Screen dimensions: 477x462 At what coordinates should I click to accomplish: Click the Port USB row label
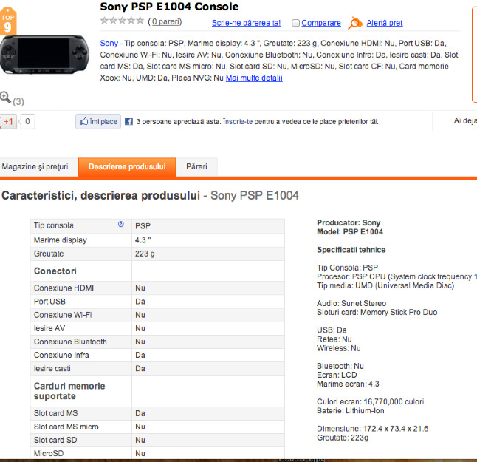point(49,302)
